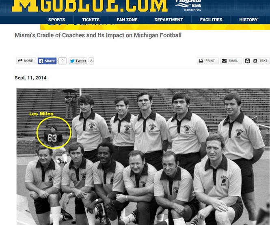Increase text size with large A icon
Screen dimensions: 270x225
click(x=247, y=61)
